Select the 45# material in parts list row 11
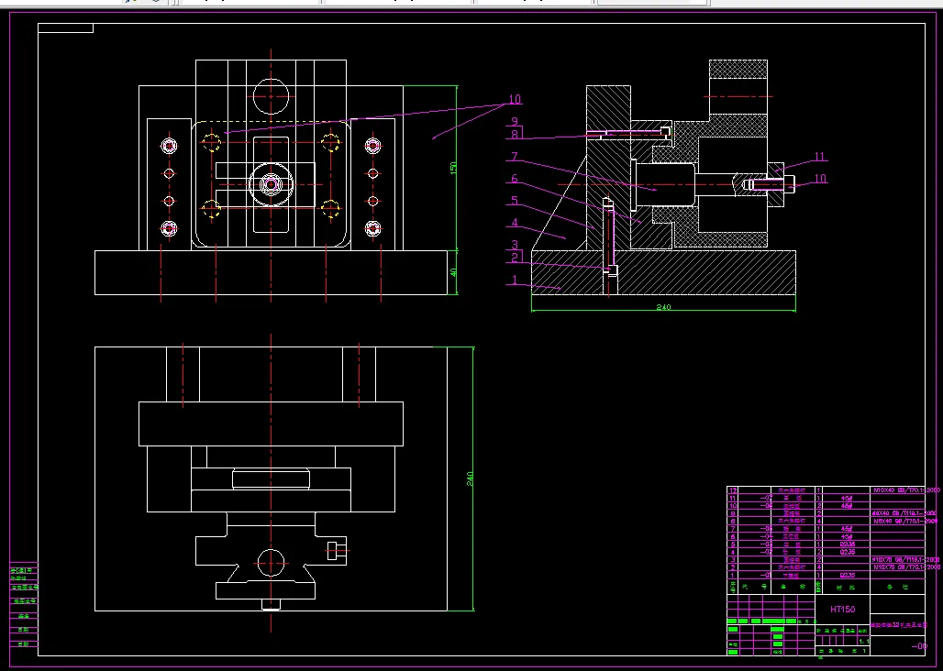The width and height of the screenshot is (943, 671). pos(847,498)
